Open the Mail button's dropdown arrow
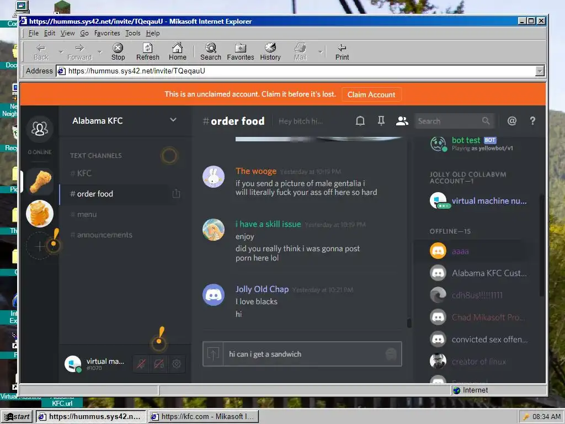Image resolution: width=565 pixels, height=424 pixels. click(x=321, y=52)
